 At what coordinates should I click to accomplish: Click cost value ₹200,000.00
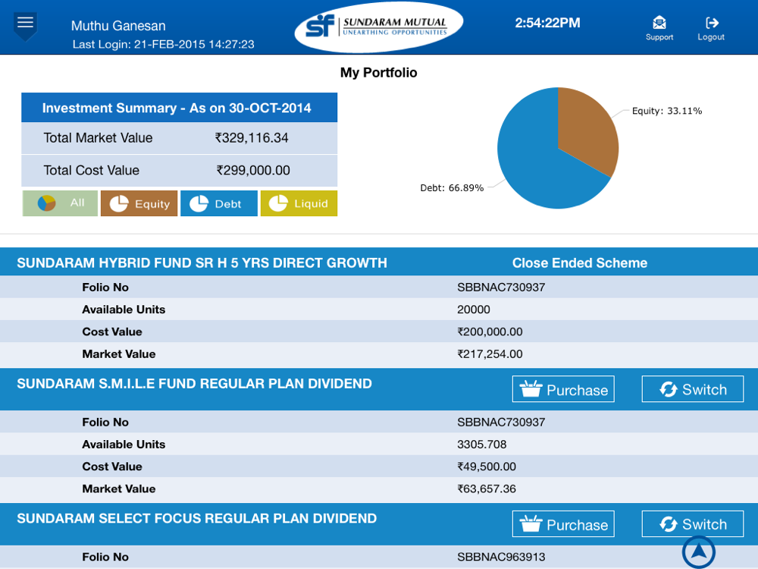pyautogui.click(x=490, y=332)
